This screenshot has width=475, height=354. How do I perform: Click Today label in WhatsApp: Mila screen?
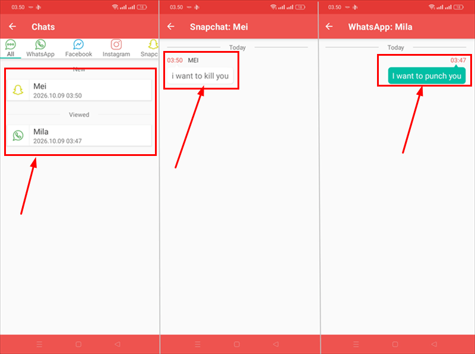pos(395,47)
